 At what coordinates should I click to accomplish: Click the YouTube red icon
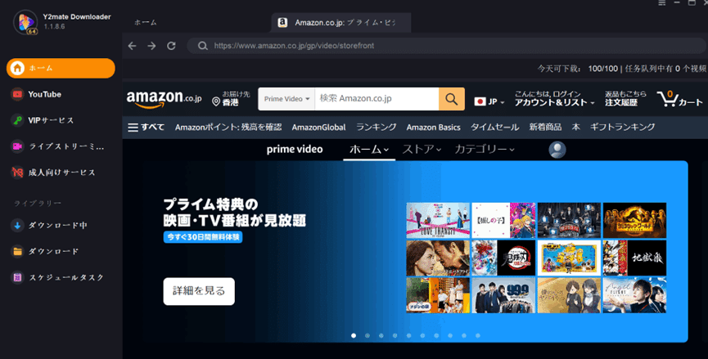(17, 94)
